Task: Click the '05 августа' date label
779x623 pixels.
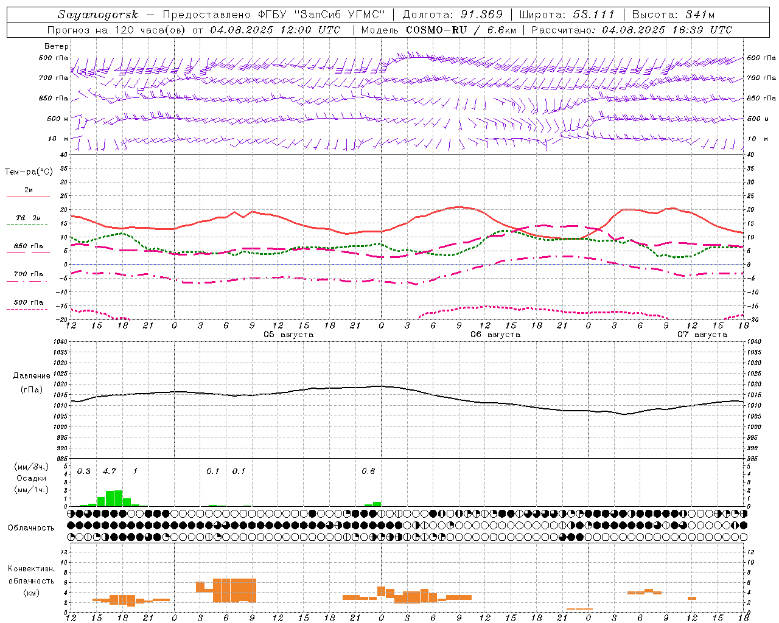Action: pos(288,335)
